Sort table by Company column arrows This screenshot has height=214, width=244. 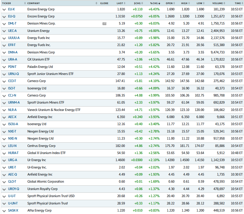point(97,3)
